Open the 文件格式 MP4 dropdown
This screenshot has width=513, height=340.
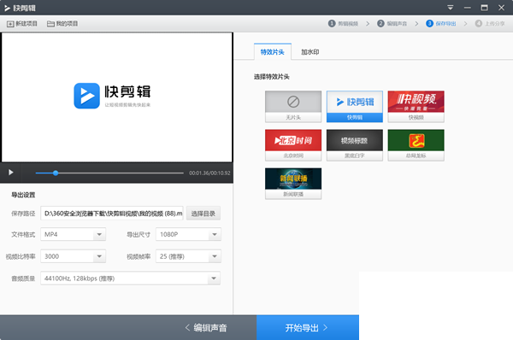coord(73,234)
